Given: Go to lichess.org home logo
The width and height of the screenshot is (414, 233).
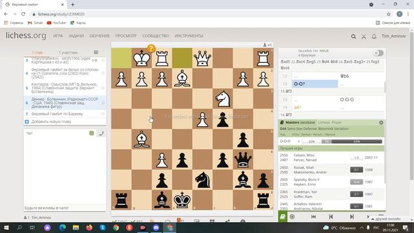Looking at the screenshot, I should [26, 36].
